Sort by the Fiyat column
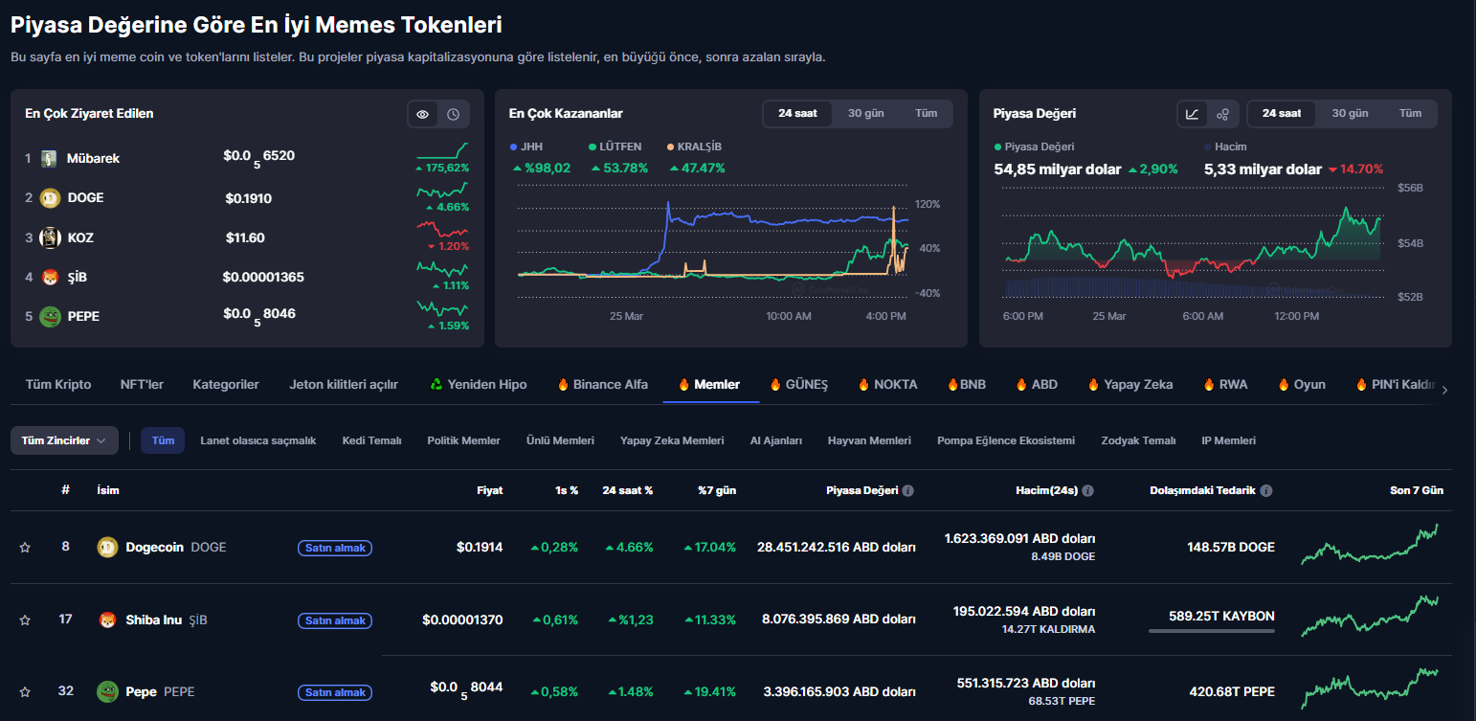Viewport: 1476px width, 721px height. (x=489, y=490)
